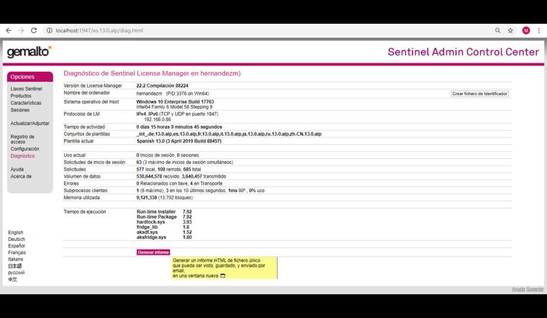Select Diagnóstico in sidebar
547x318 pixels.
click(x=23, y=156)
